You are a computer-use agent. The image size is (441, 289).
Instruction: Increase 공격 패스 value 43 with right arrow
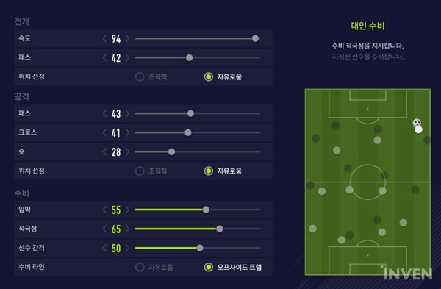127,113
